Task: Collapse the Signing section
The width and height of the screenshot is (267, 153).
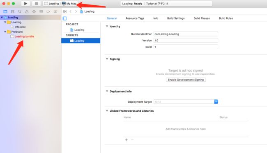Action: pyautogui.click(x=107, y=59)
